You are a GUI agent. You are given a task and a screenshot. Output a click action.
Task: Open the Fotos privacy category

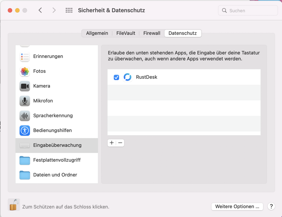39,71
